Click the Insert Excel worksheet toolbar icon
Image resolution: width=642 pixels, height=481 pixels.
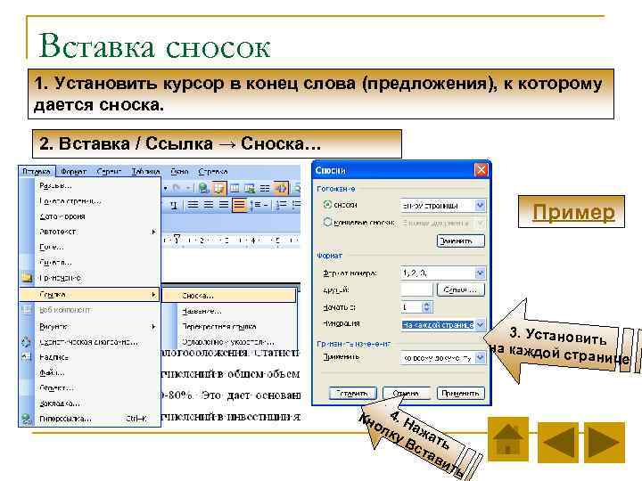pos(250,188)
